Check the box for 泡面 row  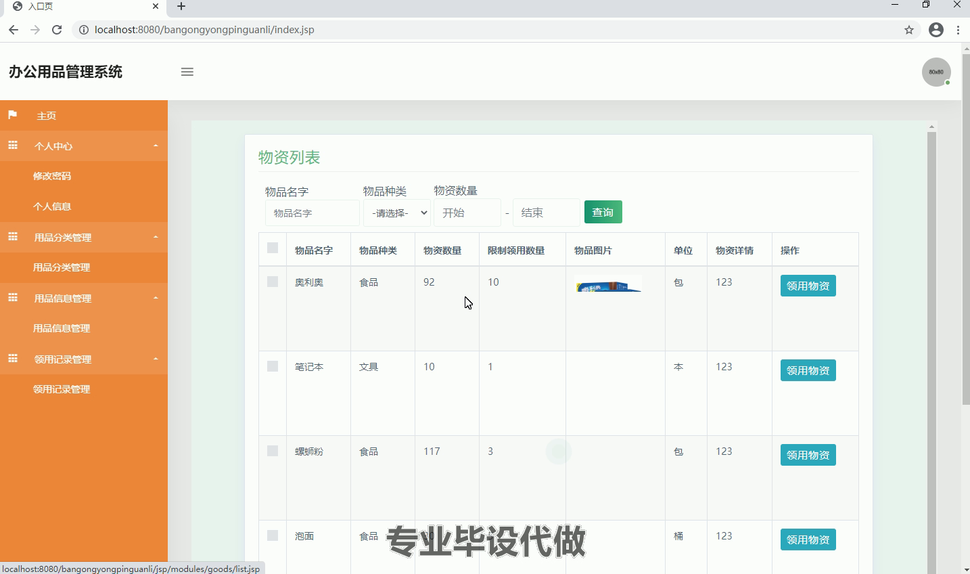coord(273,535)
